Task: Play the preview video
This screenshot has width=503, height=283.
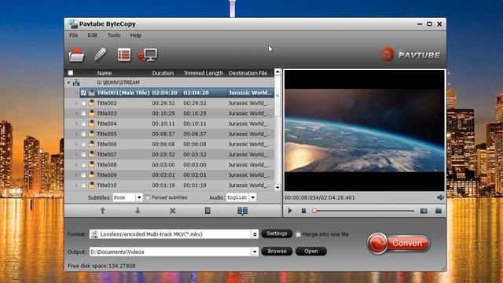Action: pyautogui.click(x=290, y=211)
